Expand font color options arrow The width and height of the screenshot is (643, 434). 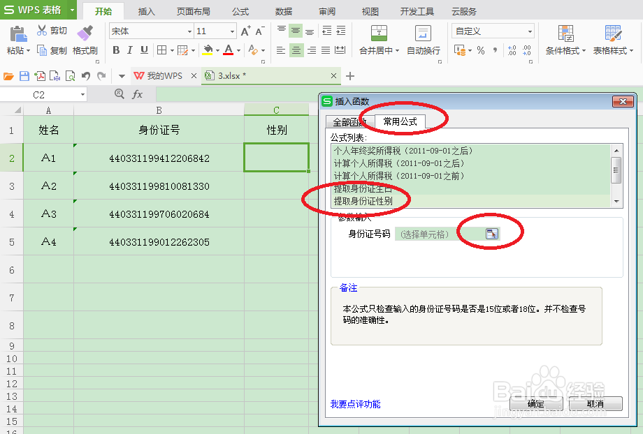tap(238, 51)
